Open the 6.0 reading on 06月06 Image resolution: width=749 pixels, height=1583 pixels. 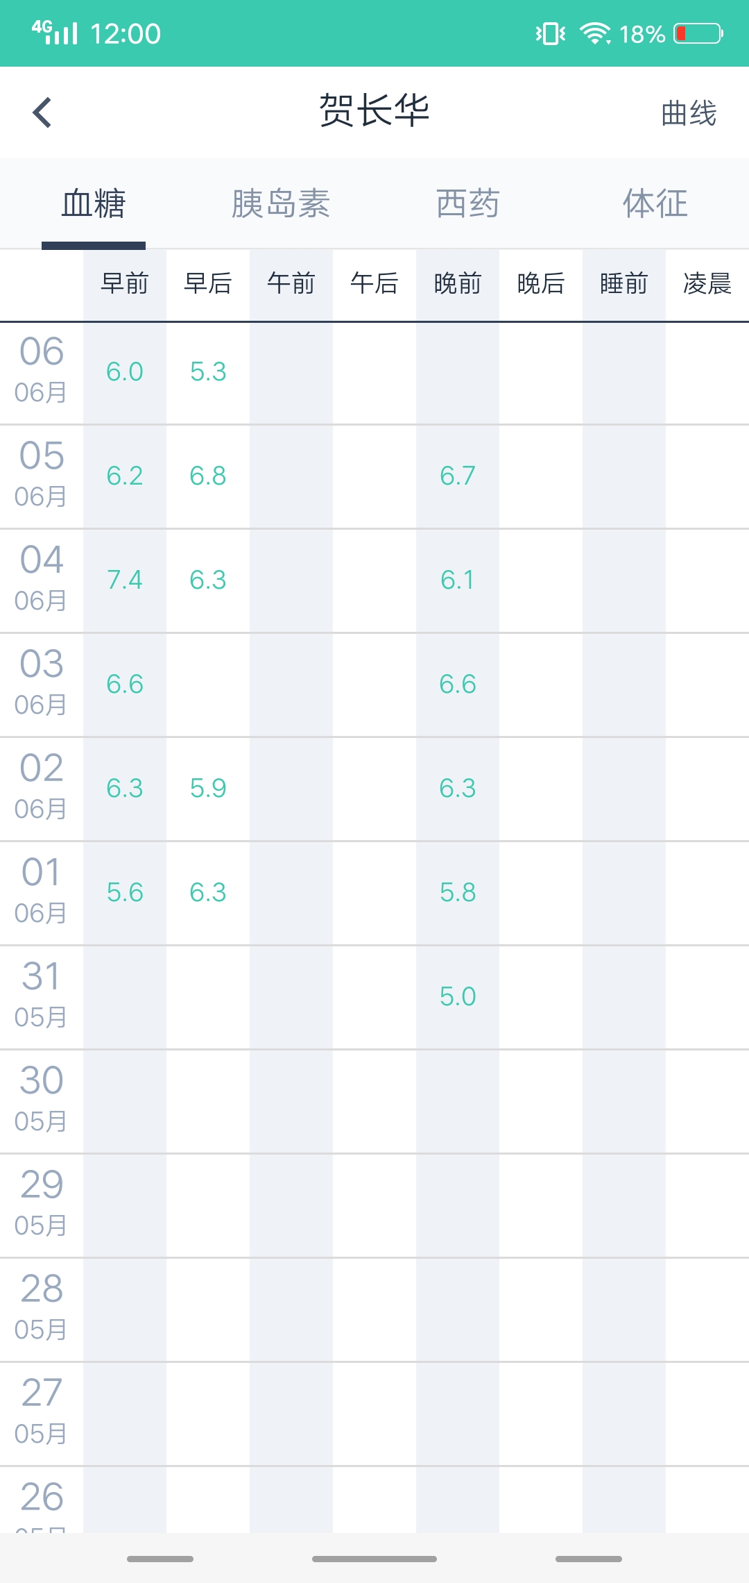125,372
